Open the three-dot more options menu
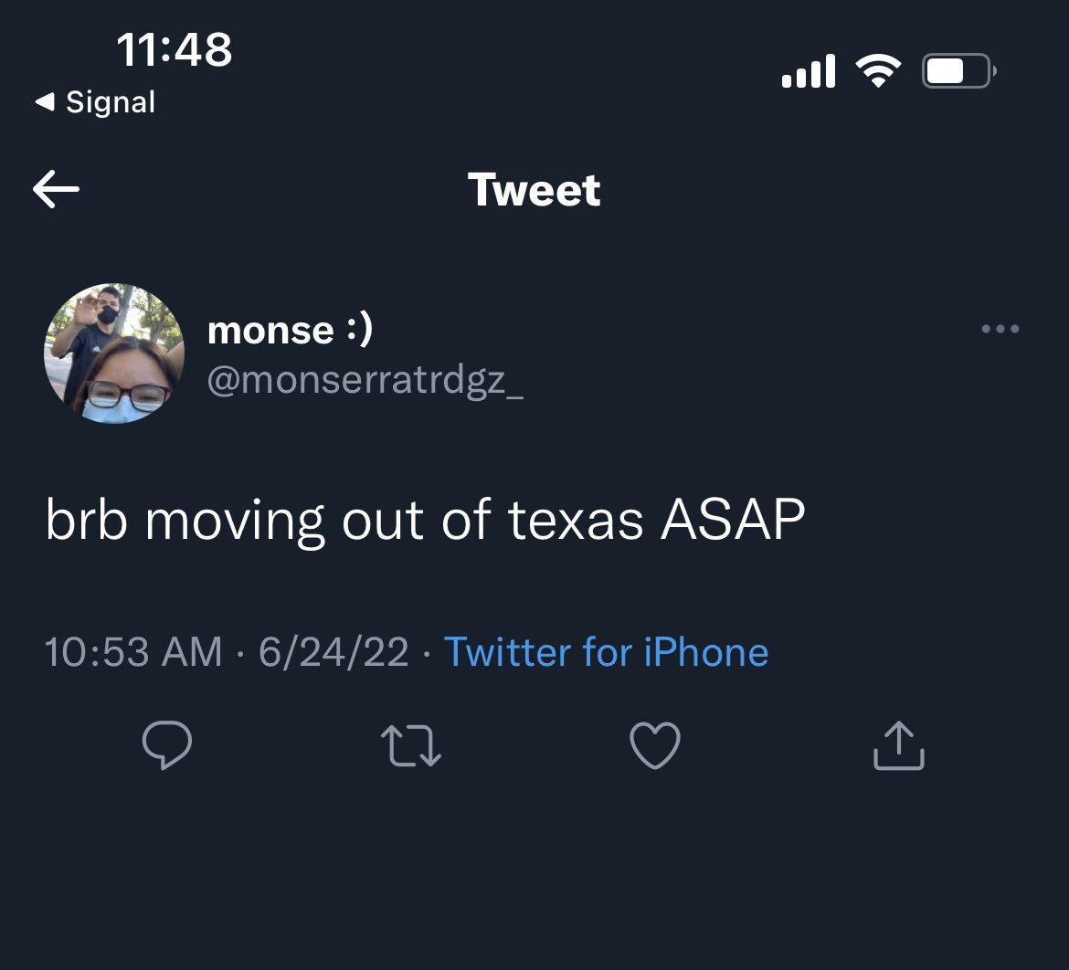The image size is (1069, 970). (1000, 329)
